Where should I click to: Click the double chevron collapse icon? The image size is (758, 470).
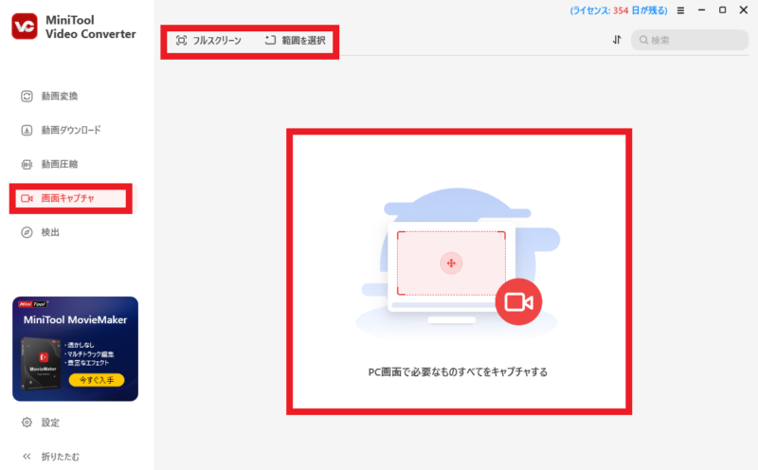click(27, 457)
